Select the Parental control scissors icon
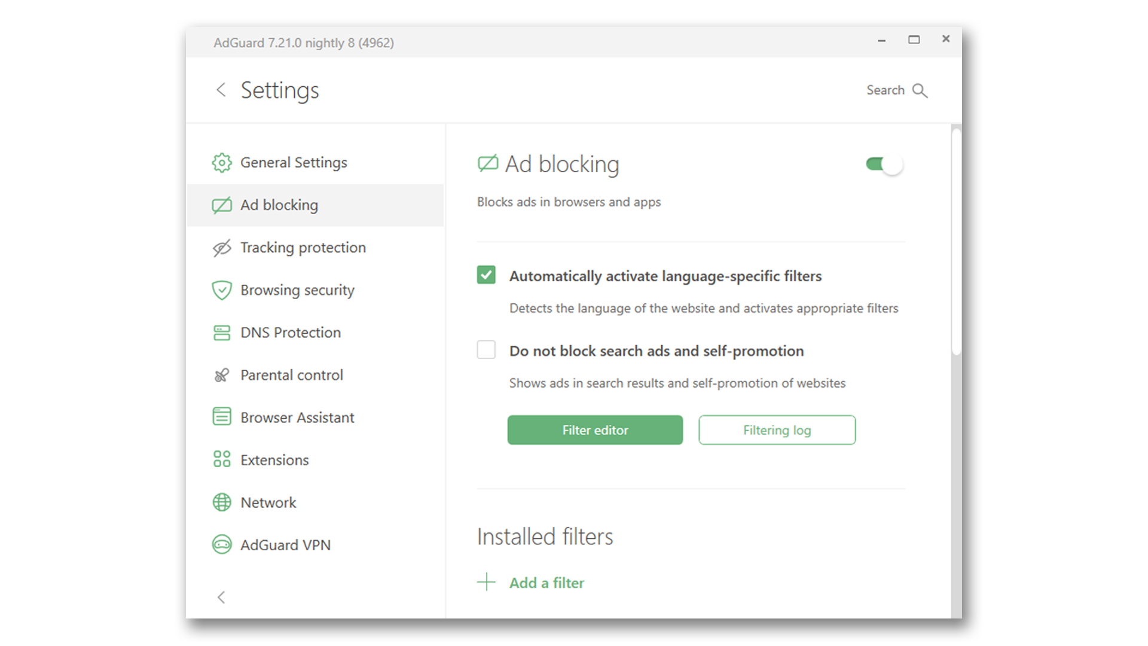The height and width of the screenshot is (646, 1148). [221, 374]
